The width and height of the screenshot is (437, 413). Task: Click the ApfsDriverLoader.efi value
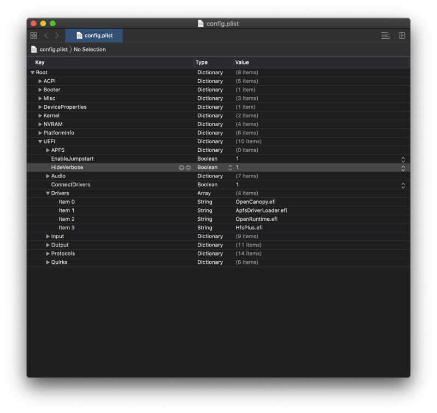[x=261, y=211]
